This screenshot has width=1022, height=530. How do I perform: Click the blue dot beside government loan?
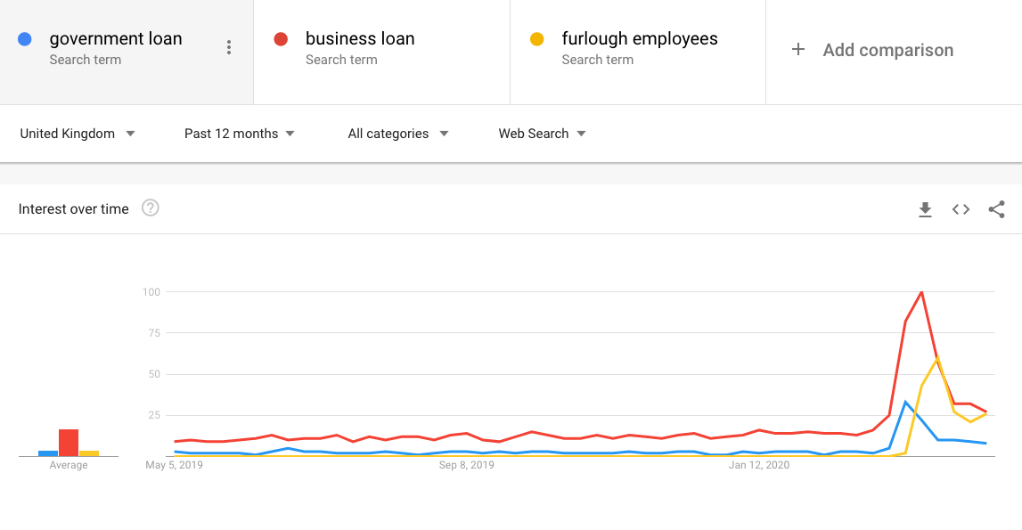pyautogui.click(x=25, y=39)
